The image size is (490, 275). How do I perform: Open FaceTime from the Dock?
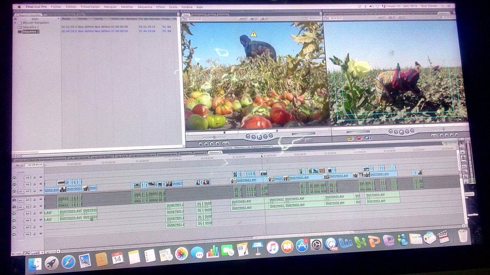click(227, 250)
